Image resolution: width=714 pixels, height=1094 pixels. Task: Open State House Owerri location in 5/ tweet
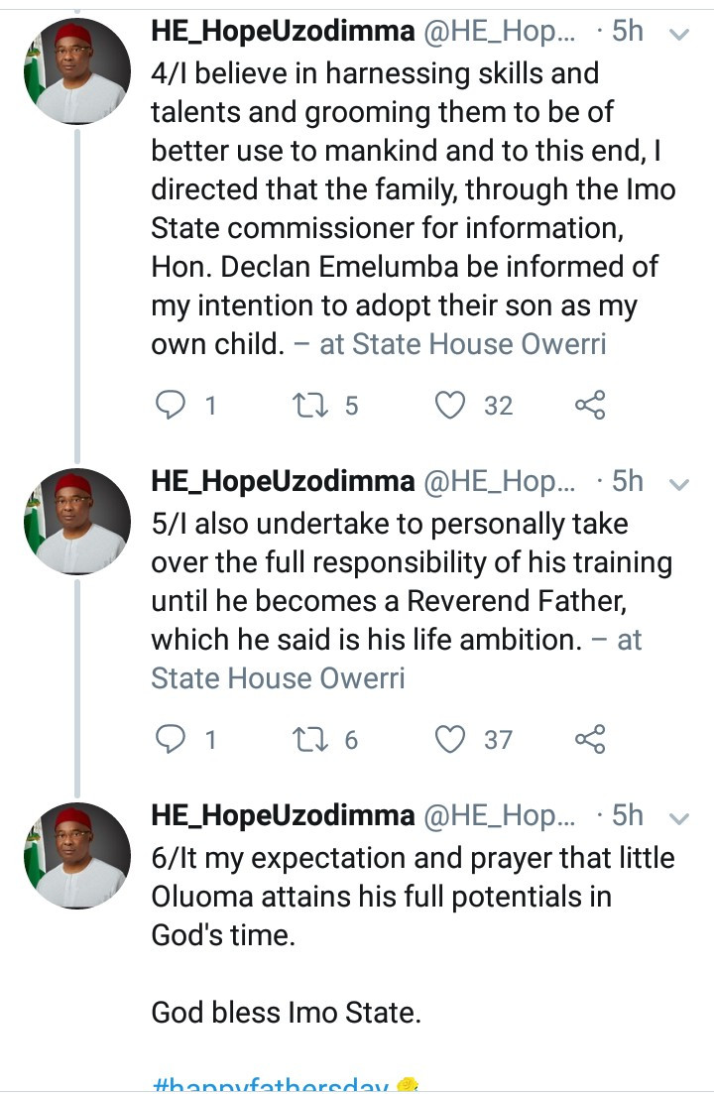pos(278,678)
